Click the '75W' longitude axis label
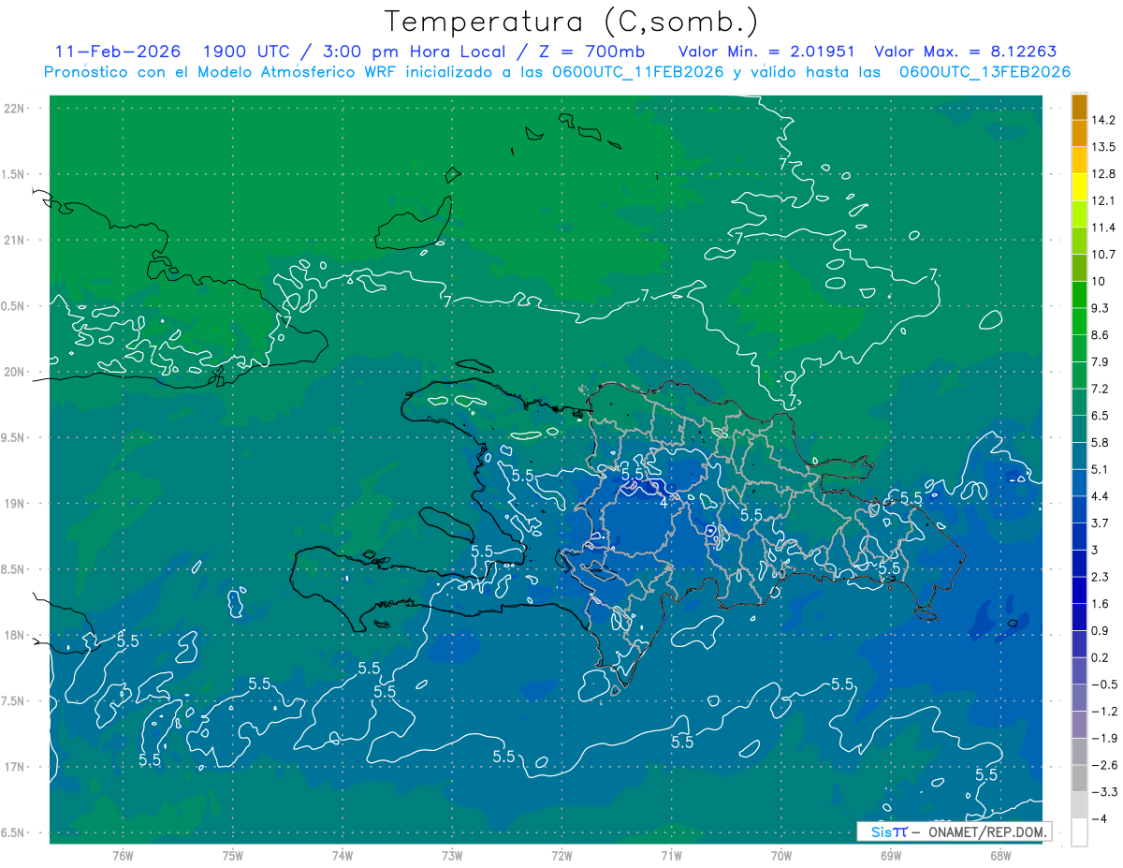The image size is (1123, 868). [233, 855]
